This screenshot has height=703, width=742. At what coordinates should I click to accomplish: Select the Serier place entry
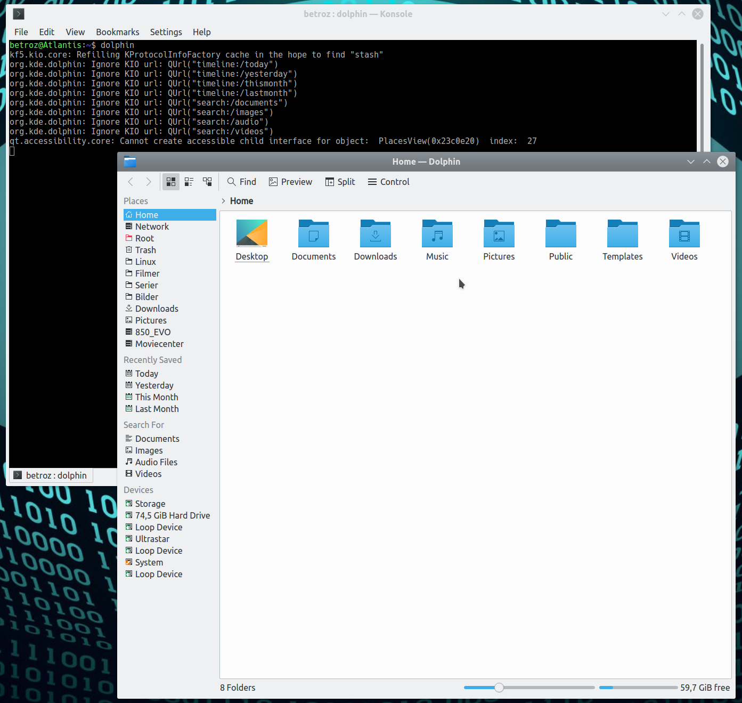(170, 285)
